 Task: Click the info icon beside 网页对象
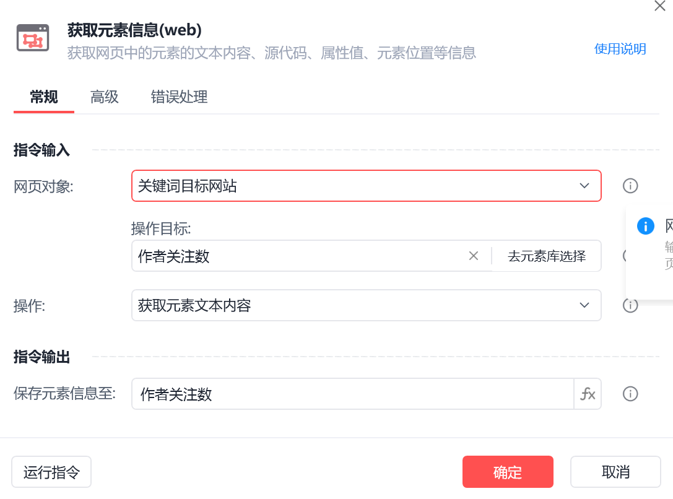click(630, 186)
